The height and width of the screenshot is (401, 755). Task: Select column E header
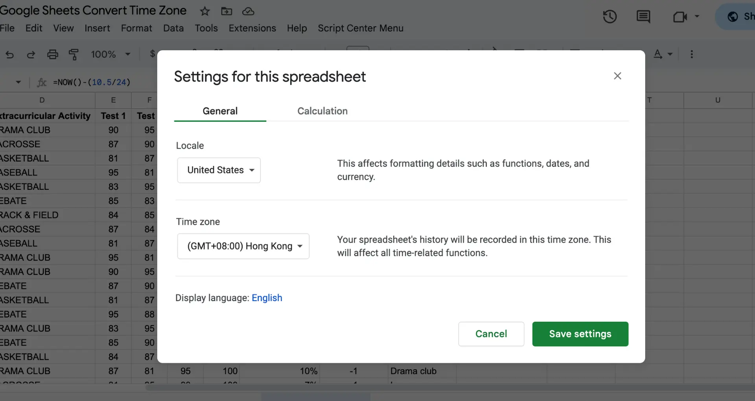tap(113, 100)
